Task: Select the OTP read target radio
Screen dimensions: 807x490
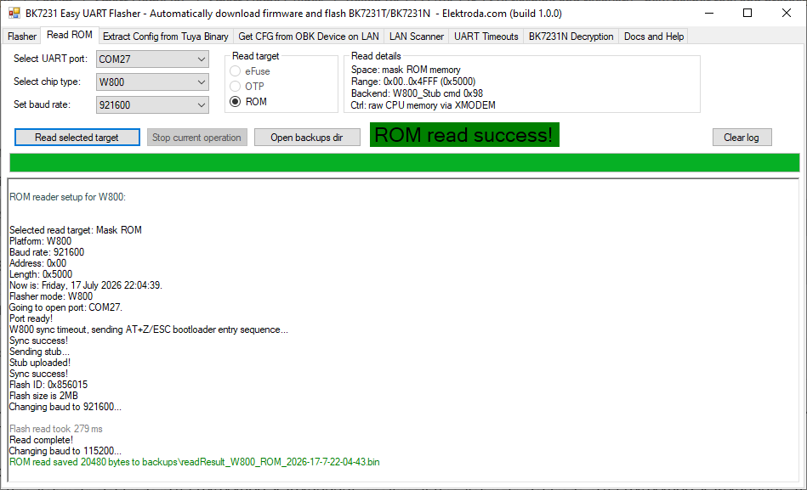Action: (247, 87)
